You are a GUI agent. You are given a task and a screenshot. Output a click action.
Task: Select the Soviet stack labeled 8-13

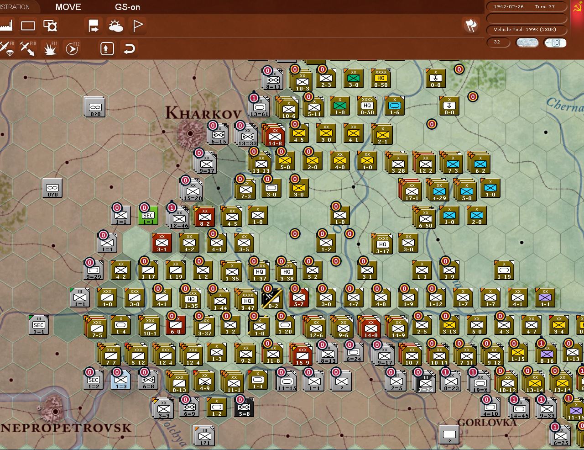178,381
